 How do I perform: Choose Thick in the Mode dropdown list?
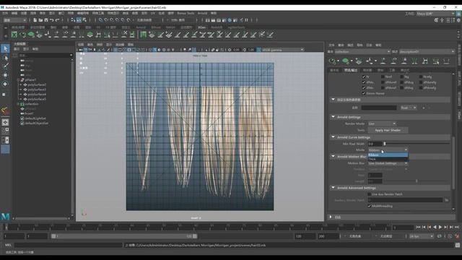pos(388,159)
